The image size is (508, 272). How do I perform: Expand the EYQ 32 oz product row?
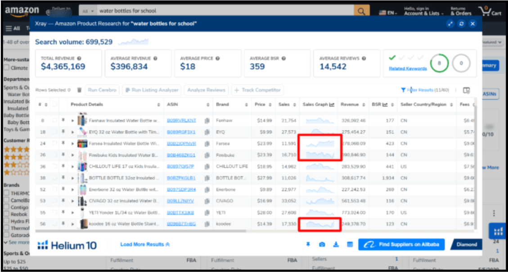(72, 132)
